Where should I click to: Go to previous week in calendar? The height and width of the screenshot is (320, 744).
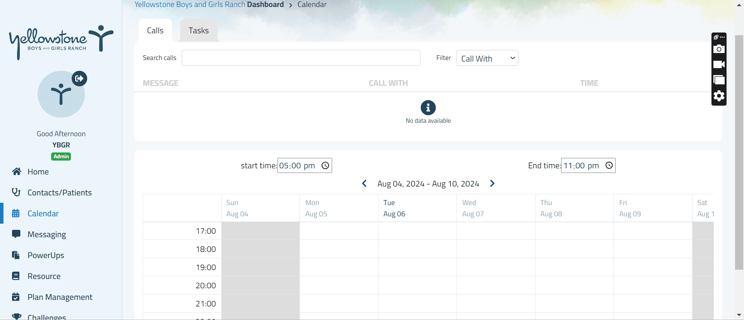(364, 183)
